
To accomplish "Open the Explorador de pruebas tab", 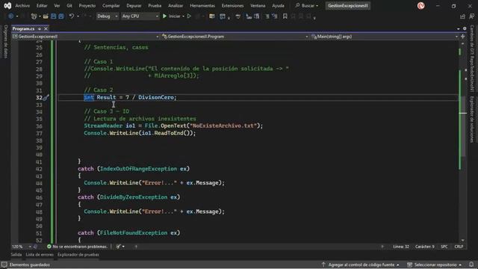I will [78, 255].
